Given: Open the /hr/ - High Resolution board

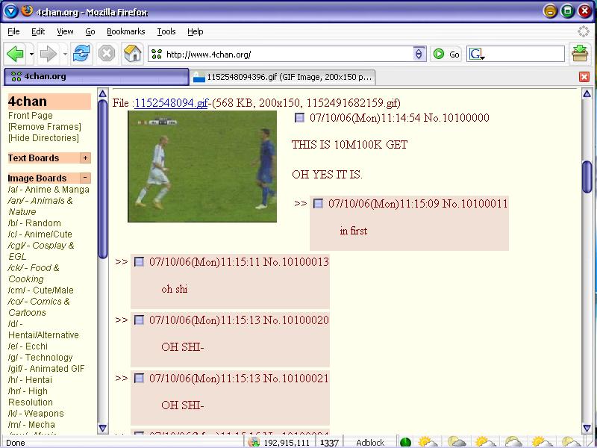Looking at the screenshot, I should pos(31,396).
